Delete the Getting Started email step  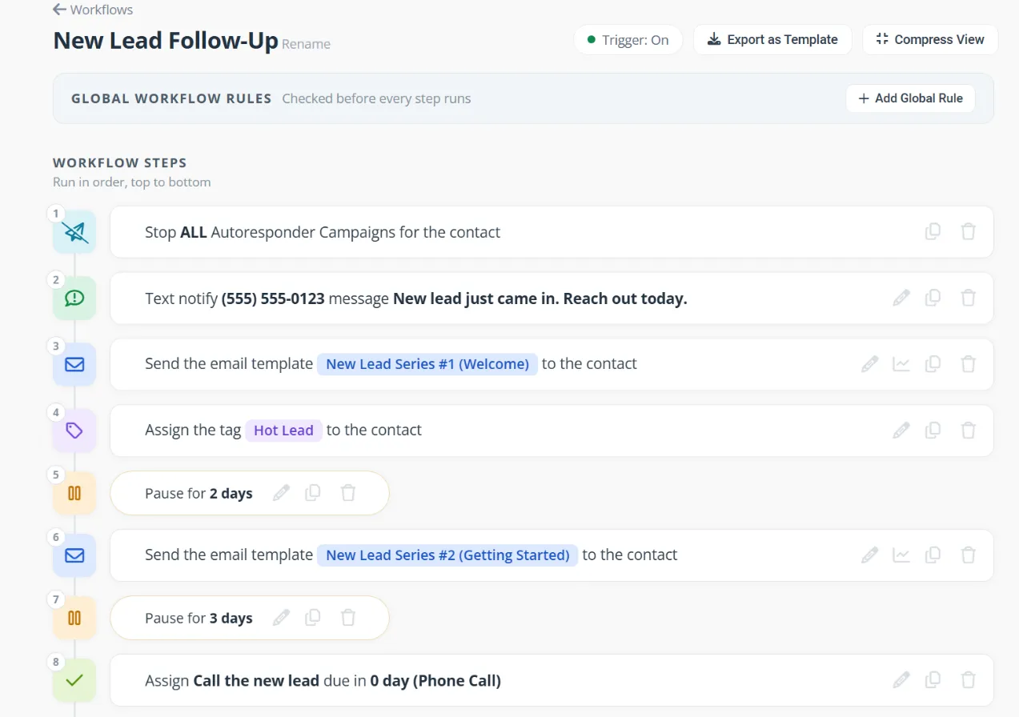coord(968,555)
